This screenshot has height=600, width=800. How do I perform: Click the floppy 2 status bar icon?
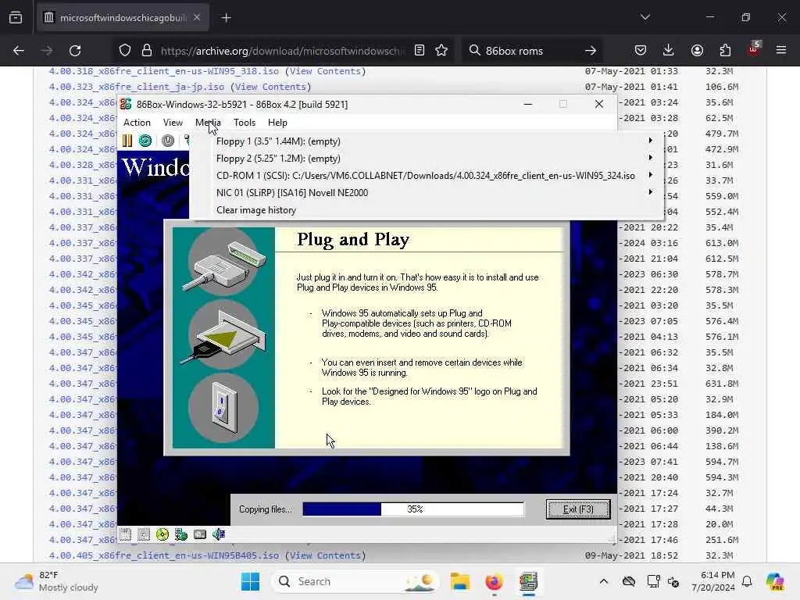click(x=144, y=534)
